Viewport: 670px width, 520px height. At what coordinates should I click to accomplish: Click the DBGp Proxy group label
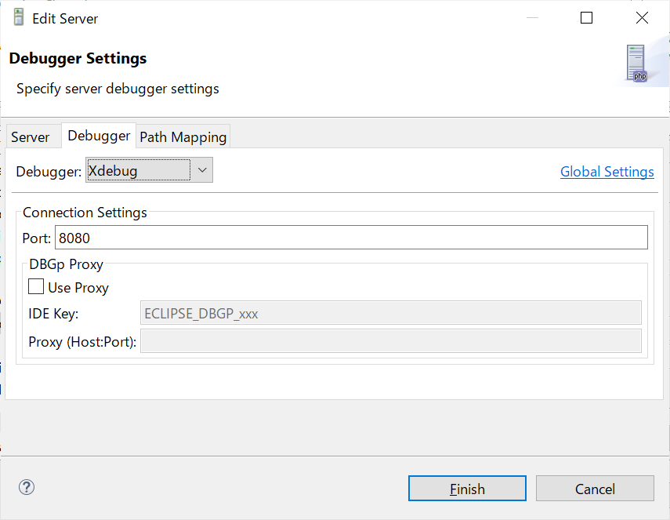[x=66, y=264]
